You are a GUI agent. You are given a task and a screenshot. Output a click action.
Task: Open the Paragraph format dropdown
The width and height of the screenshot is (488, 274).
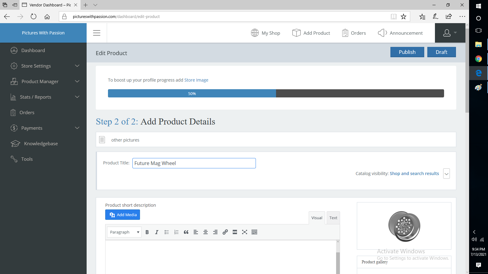click(124, 232)
